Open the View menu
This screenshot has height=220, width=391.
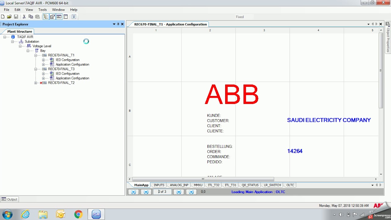(29, 10)
